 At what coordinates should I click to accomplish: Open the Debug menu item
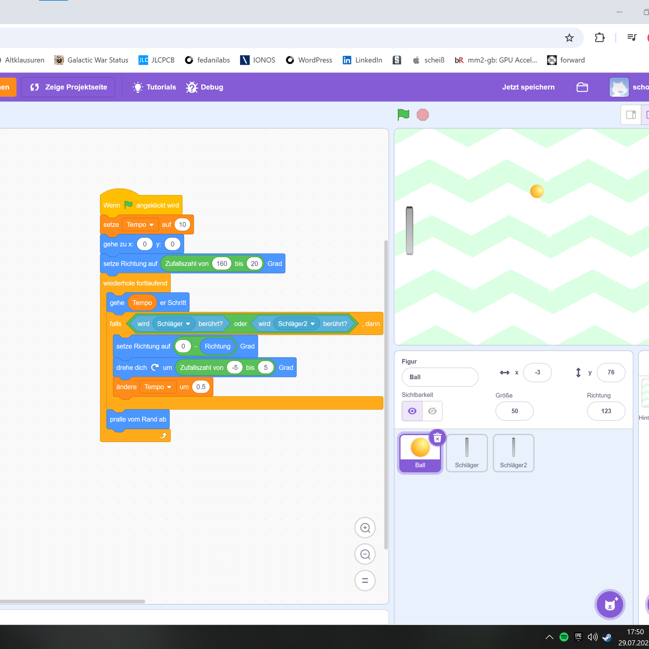(204, 87)
